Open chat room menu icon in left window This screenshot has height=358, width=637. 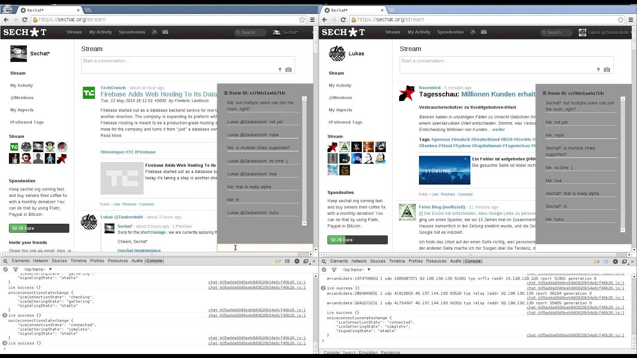225,93
